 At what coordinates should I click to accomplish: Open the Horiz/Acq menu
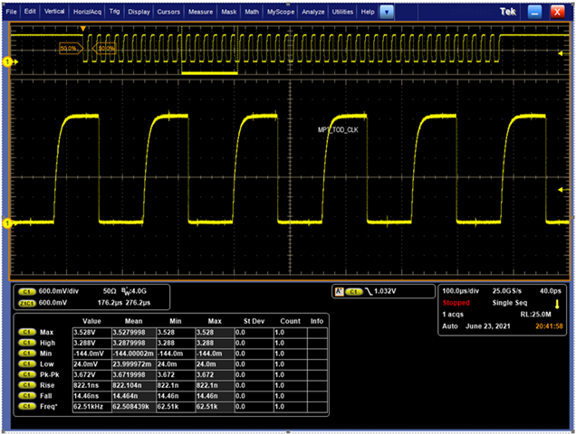point(87,13)
